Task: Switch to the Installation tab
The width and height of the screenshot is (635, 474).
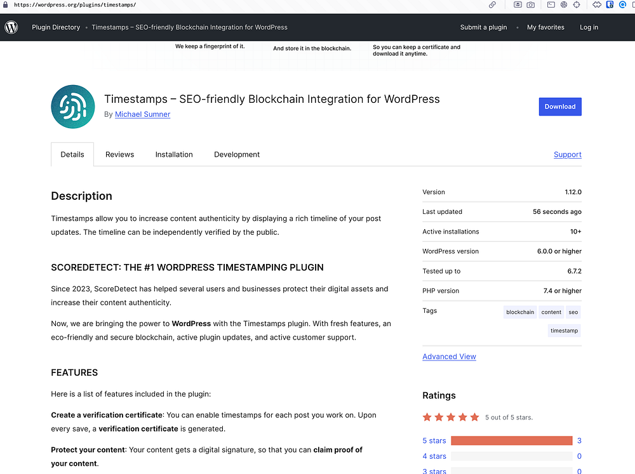Action: tap(174, 154)
